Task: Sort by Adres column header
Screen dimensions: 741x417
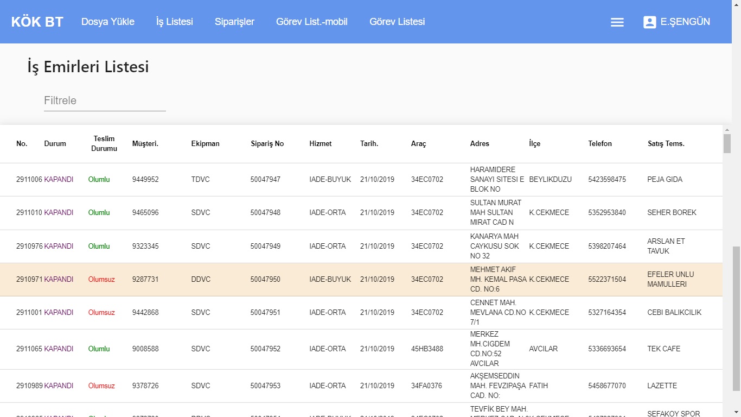Action: 480,144
